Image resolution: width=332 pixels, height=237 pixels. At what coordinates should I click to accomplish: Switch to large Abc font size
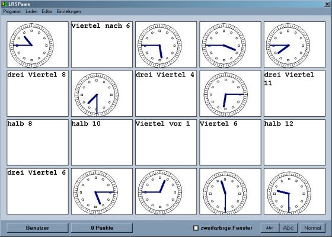coord(288,228)
